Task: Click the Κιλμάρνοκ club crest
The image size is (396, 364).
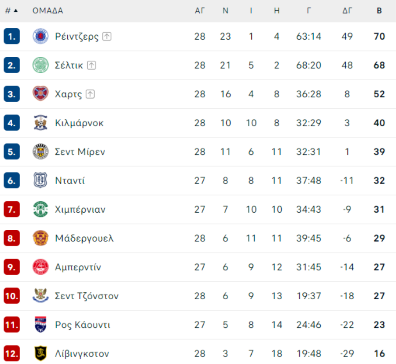Action: tap(40, 123)
